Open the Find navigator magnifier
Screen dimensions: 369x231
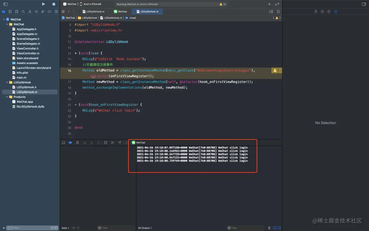tap(23, 11)
